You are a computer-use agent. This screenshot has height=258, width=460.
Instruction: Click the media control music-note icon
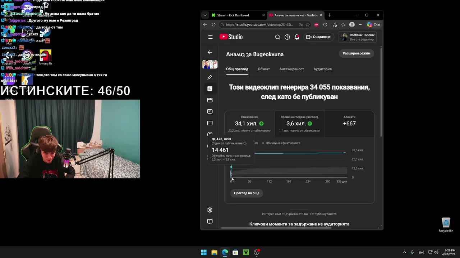point(334,25)
